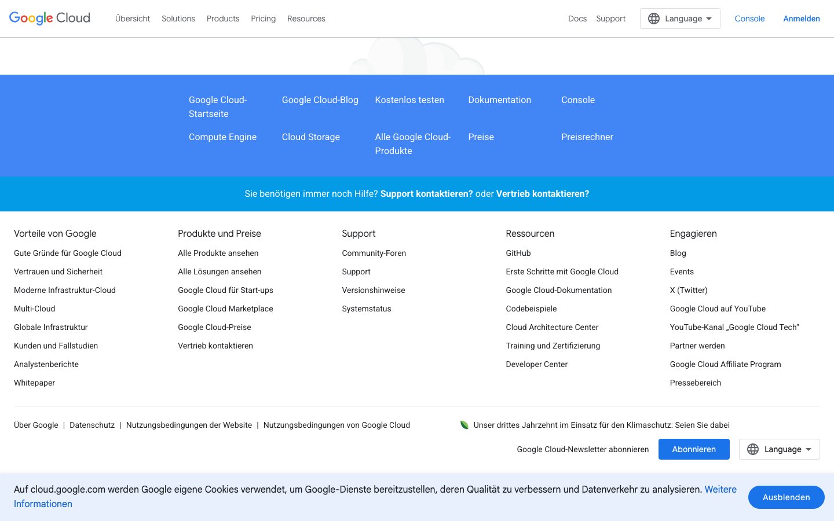Screen dimensions: 834x521
Task: Click Support kontaktieren link
Action: click(426, 194)
